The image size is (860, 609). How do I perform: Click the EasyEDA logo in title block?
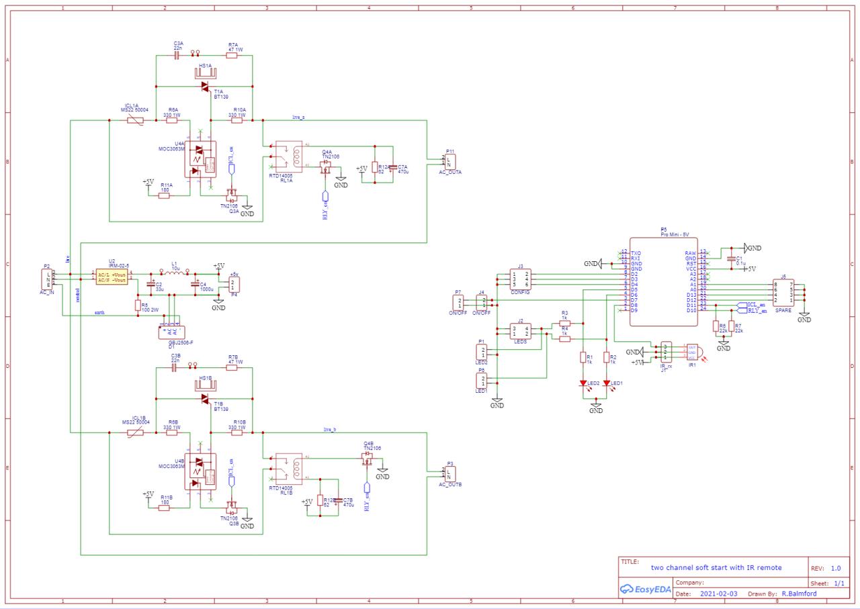point(645,589)
